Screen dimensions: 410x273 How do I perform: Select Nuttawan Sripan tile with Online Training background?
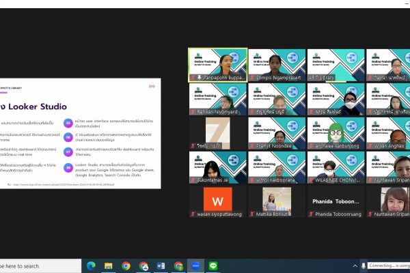(x=388, y=167)
